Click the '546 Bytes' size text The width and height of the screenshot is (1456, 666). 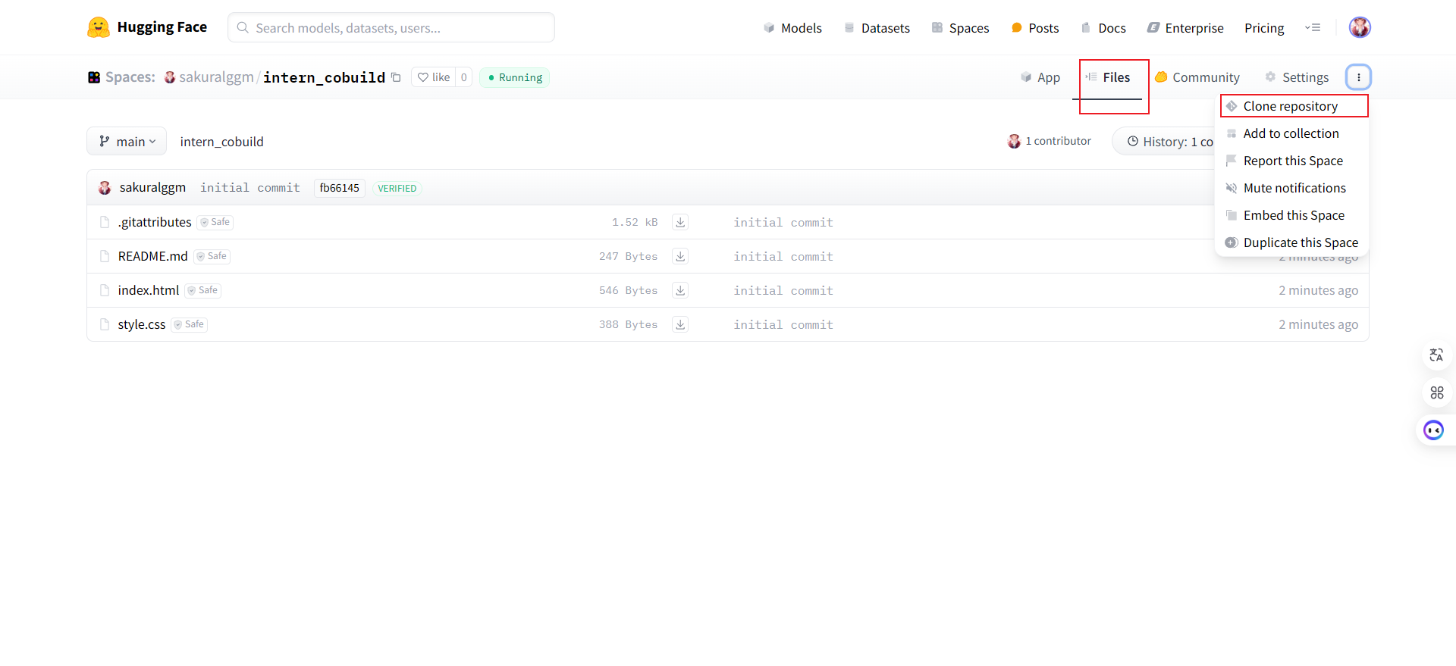628,291
